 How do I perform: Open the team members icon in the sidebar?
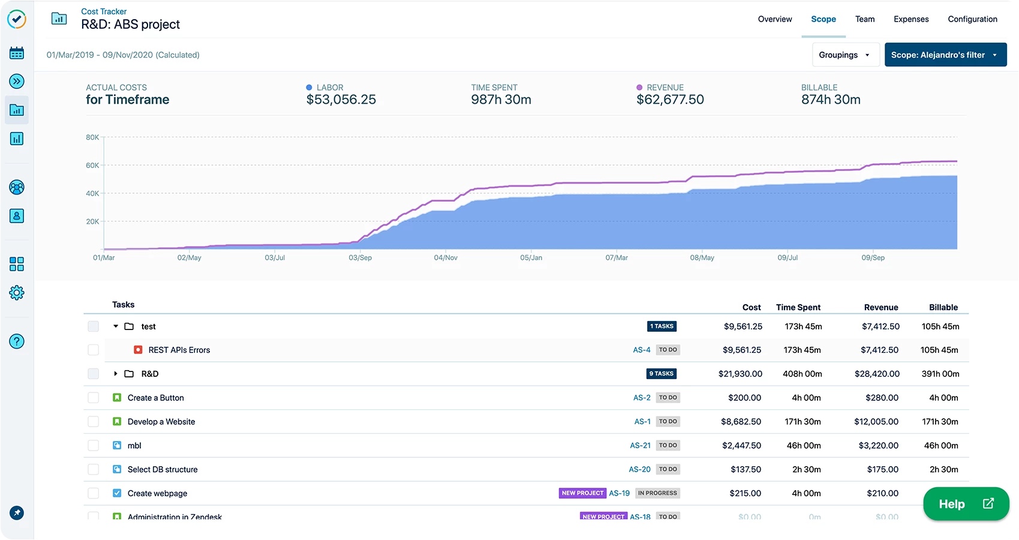tap(16, 187)
